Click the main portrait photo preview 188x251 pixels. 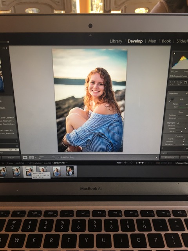(x=90, y=100)
